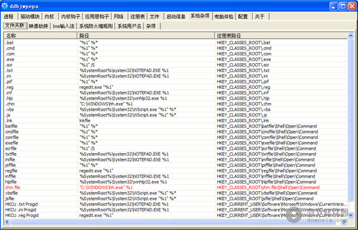Select the .reg row
Viewport: 358px width, 230px height.
(x=176, y=87)
